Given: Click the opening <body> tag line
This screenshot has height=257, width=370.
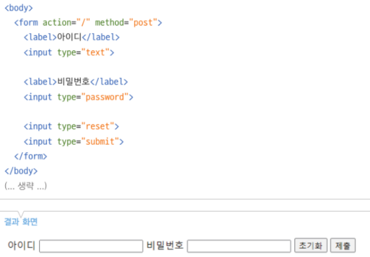Looking at the screenshot, I should pos(18,8).
